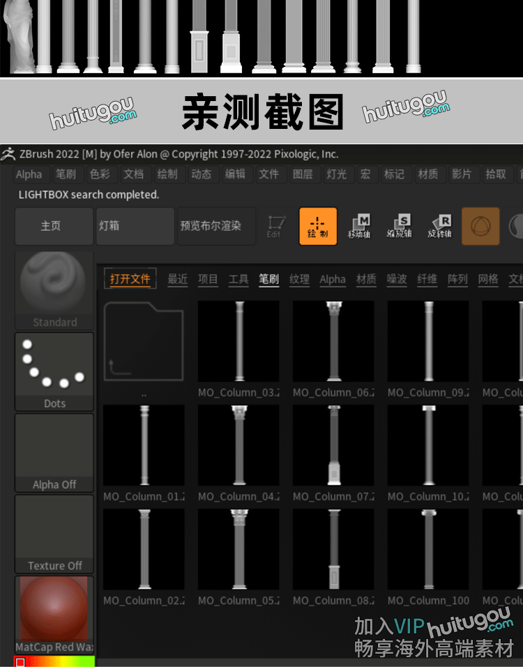Toggle the orange gizmo sphere button
This screenshot has width=523, height=669.
click(x=480, y=226)
